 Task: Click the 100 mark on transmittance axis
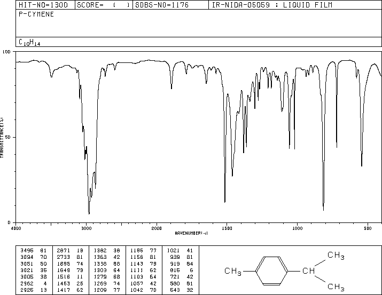[6, 52]
